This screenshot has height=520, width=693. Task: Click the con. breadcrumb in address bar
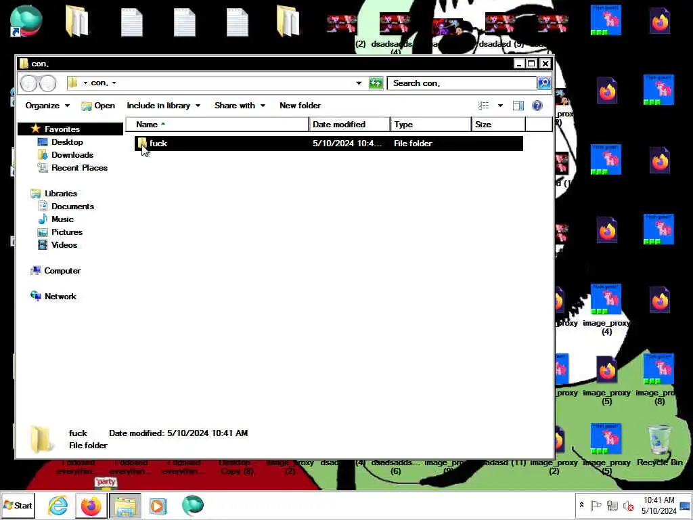(99, 83)
